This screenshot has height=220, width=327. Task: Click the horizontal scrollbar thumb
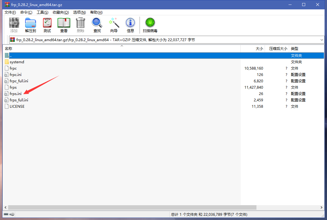click(x=132, y=208)
